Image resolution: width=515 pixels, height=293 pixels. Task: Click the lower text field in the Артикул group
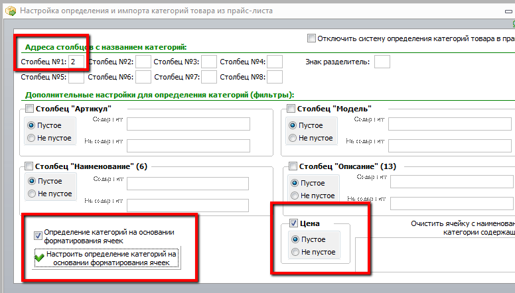tap(188, 146)
